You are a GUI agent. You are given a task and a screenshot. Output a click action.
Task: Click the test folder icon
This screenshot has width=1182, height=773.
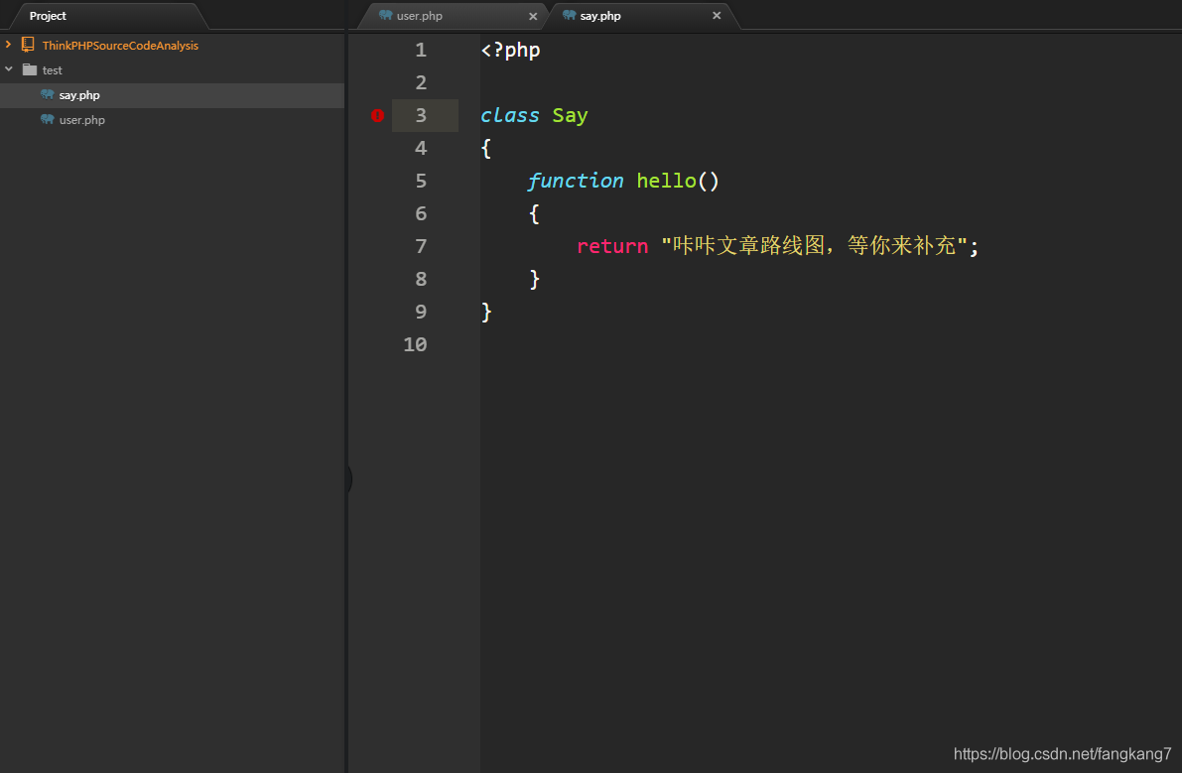click(29, 69)
